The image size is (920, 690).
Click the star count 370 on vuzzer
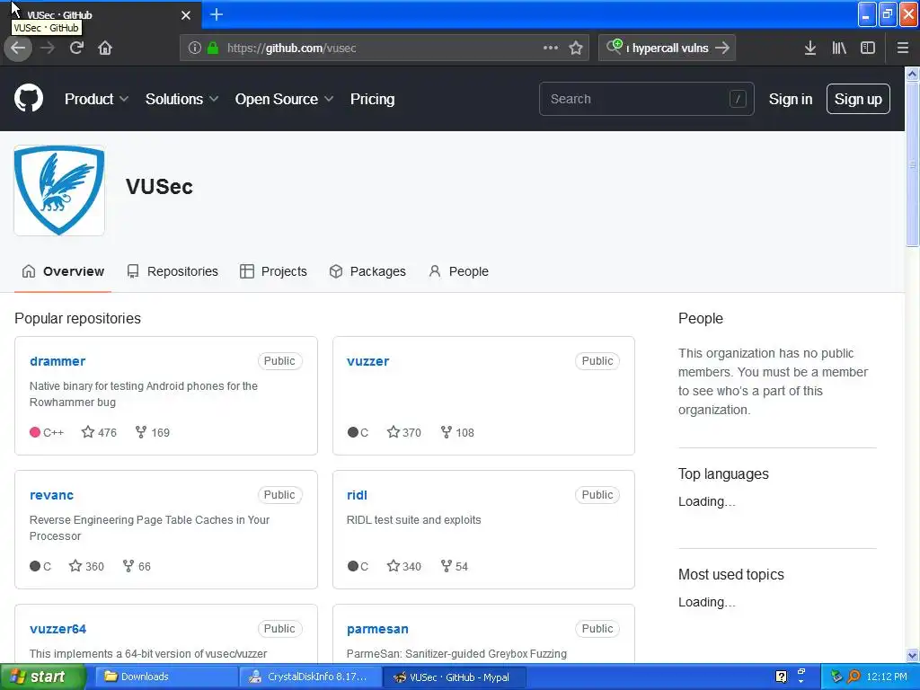click(x=404, y=432)
